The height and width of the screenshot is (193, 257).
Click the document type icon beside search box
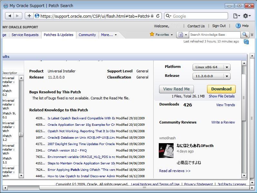click(181, 35)
